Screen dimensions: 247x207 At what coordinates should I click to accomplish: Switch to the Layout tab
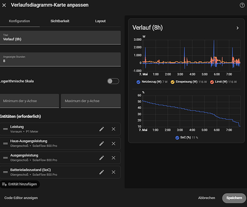coord(100,21)
